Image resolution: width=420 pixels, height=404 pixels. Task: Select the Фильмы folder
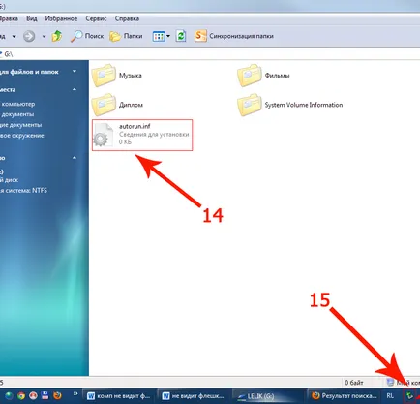[x=263, y=76]
